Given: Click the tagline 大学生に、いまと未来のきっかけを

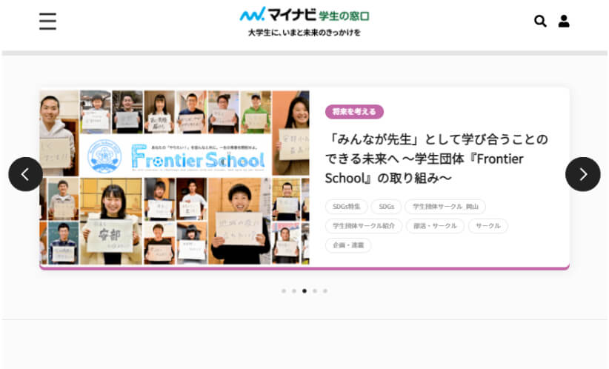Looking at the screenshot, I should 304,33.
